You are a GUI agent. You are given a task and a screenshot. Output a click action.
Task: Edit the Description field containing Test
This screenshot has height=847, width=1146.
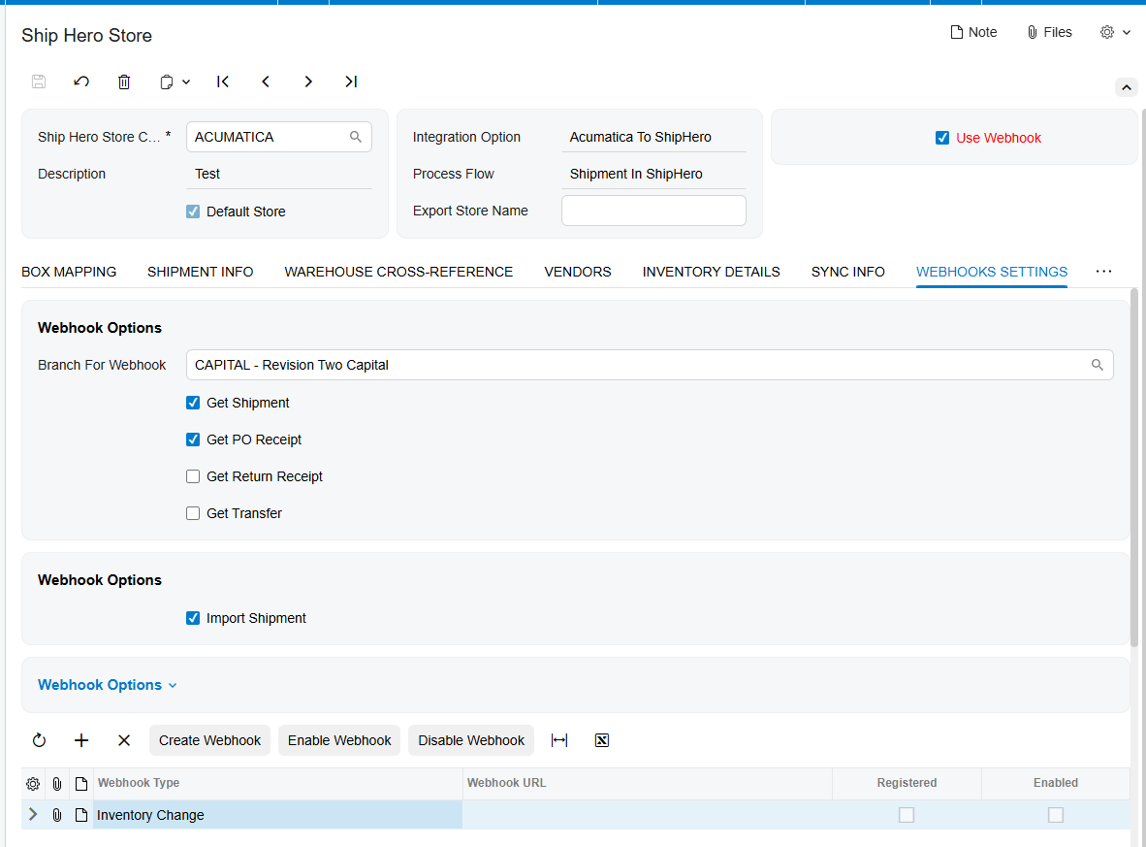[278, 174]
